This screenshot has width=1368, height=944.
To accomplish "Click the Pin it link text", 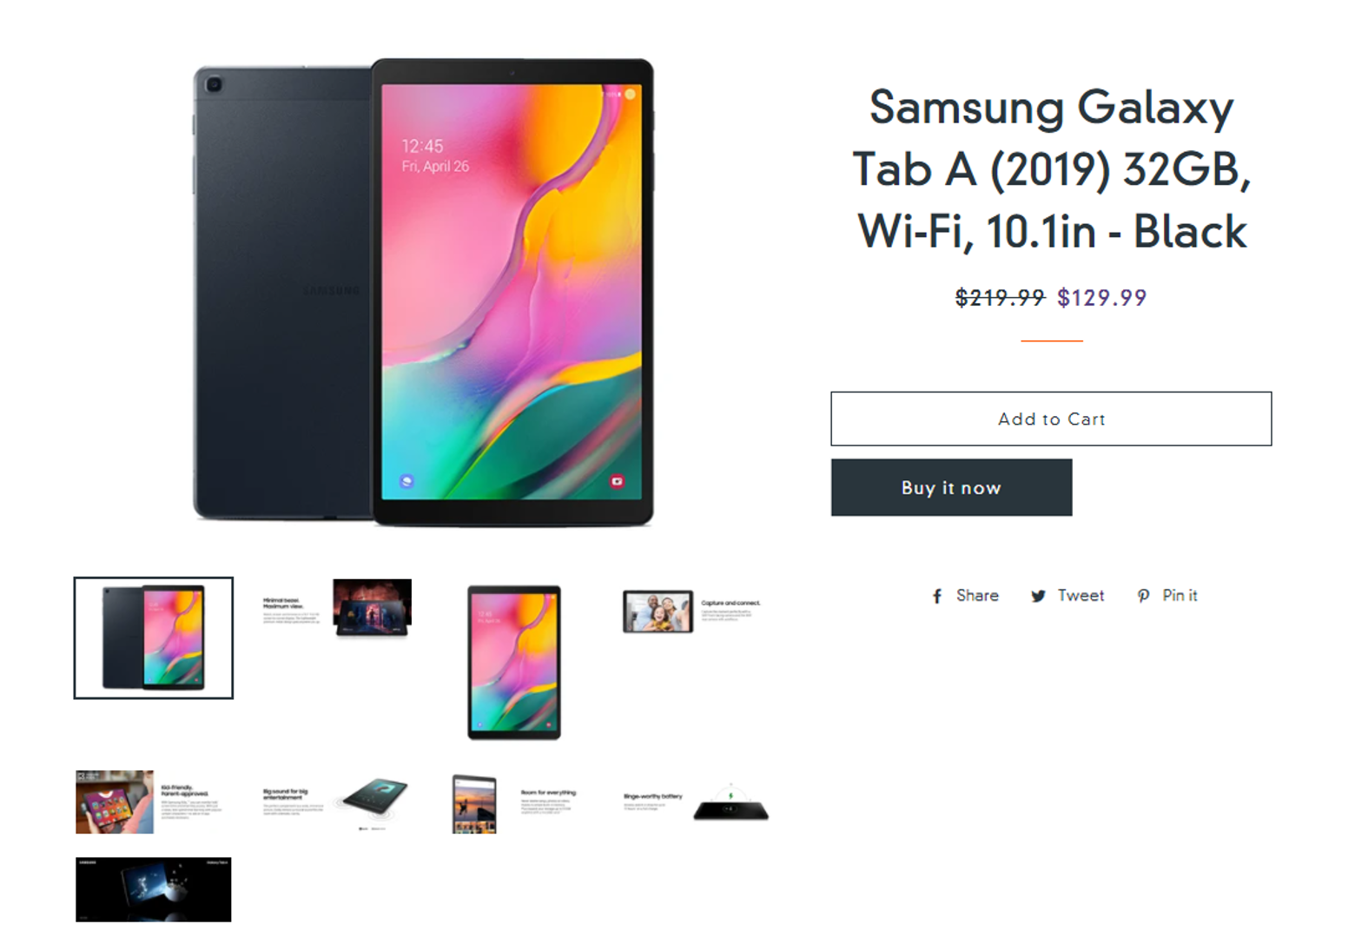I will point(1180,596).
